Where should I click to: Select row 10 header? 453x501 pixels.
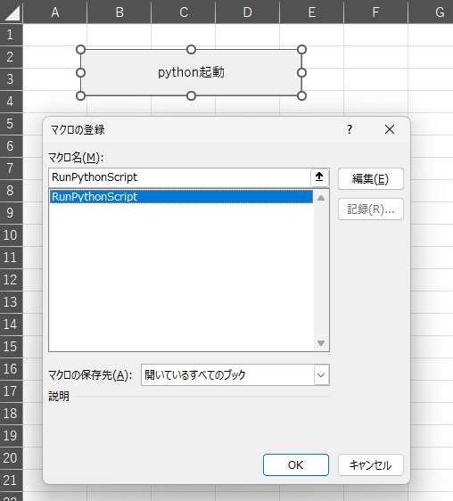12,235
